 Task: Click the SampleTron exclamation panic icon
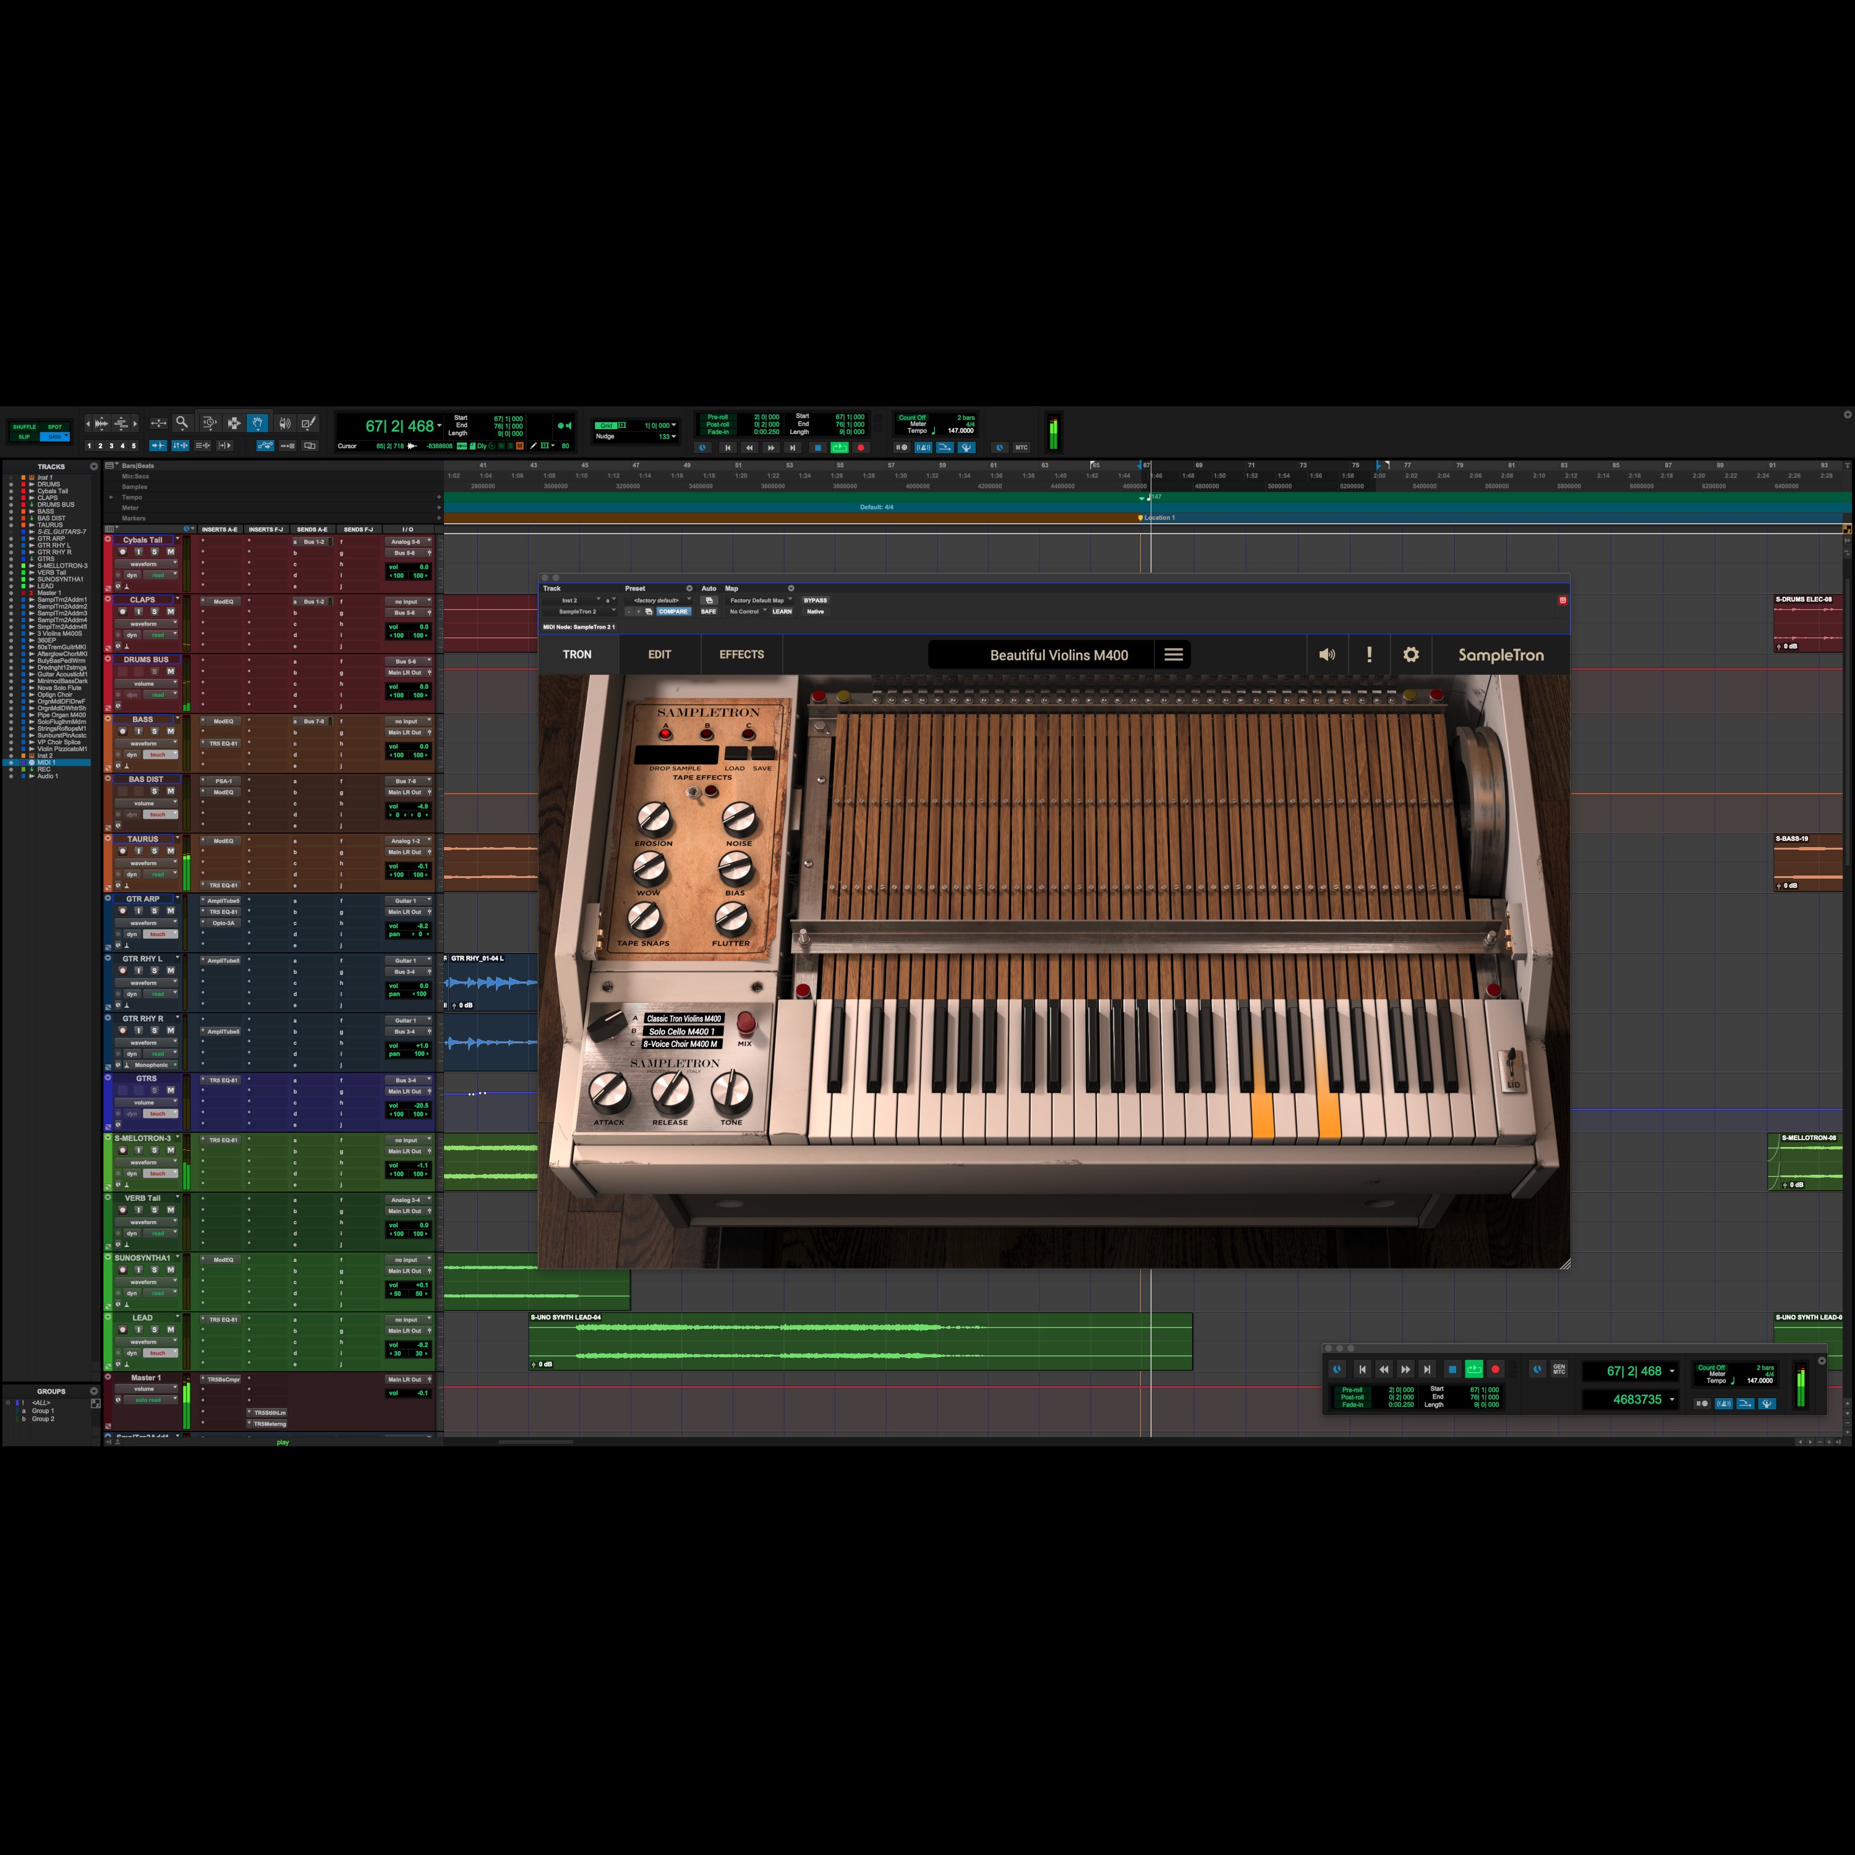click(1369, 655)
